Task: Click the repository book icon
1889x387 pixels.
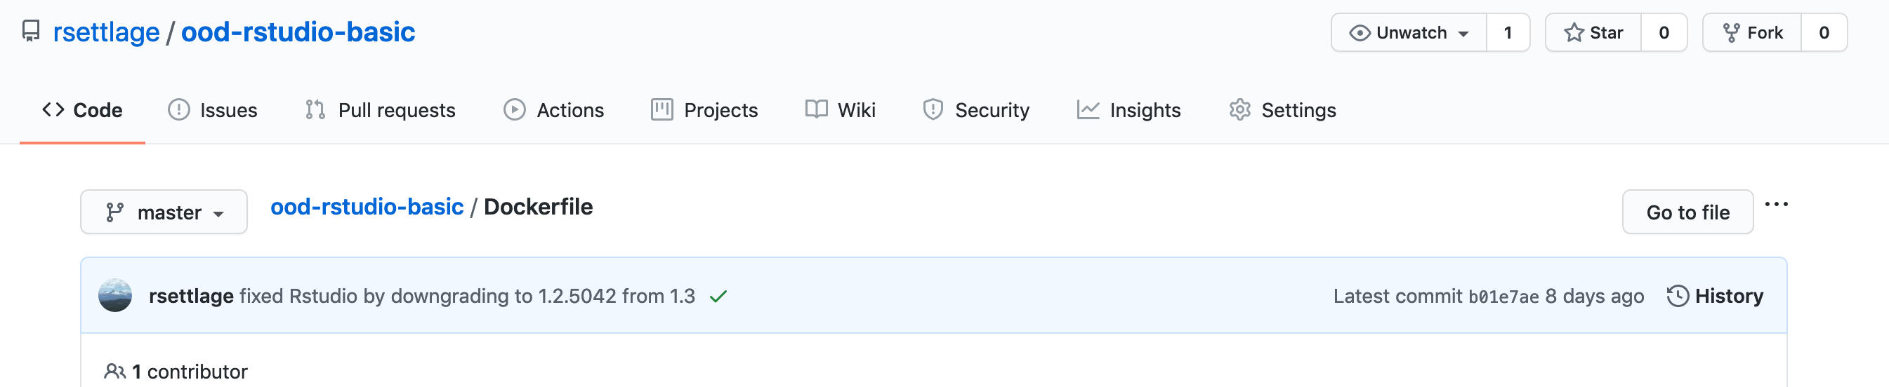Action: tap(31, 32)
